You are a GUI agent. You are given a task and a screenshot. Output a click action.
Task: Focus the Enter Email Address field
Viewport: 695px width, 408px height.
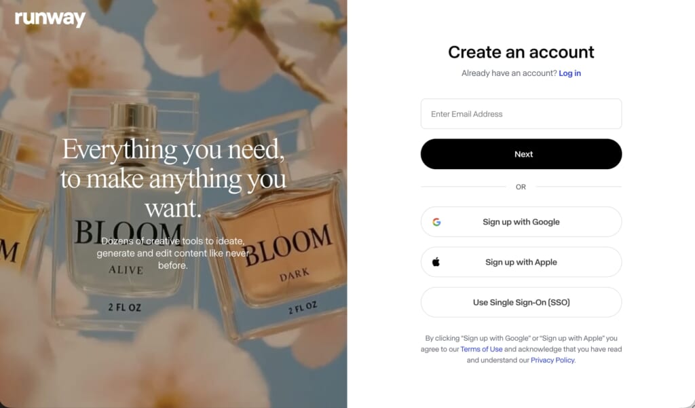pos(521,114)
